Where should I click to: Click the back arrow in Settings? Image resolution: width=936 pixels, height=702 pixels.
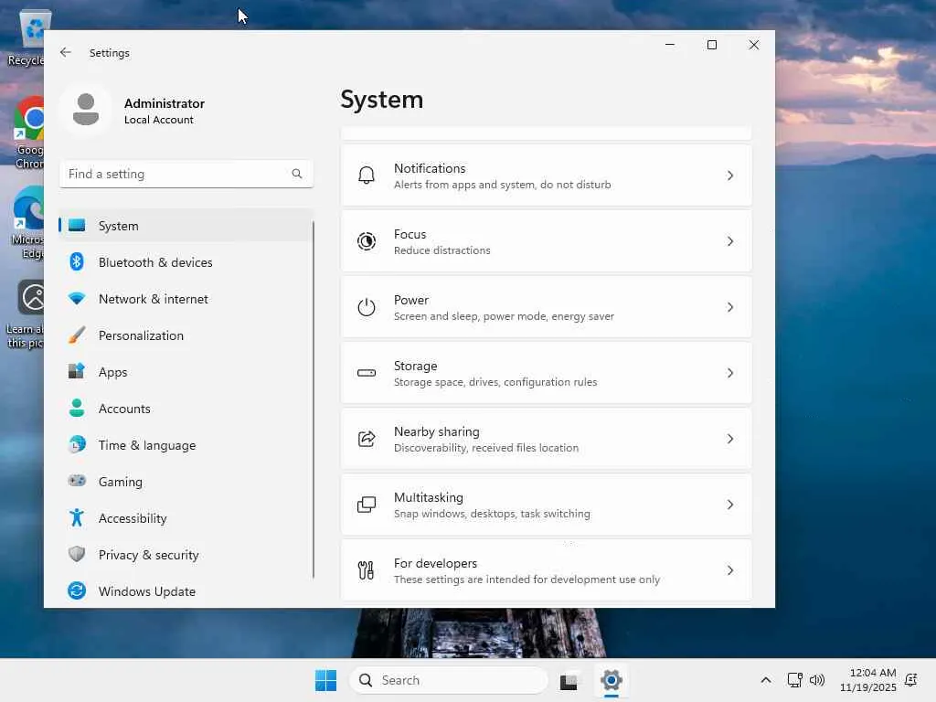[66, 52]
